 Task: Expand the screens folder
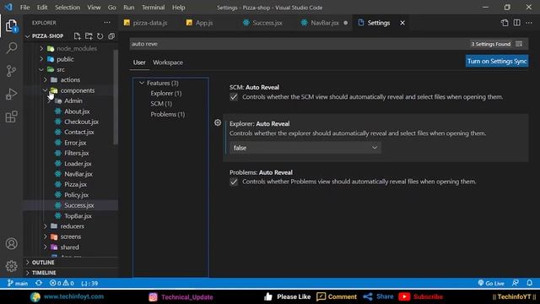point(46,236)
